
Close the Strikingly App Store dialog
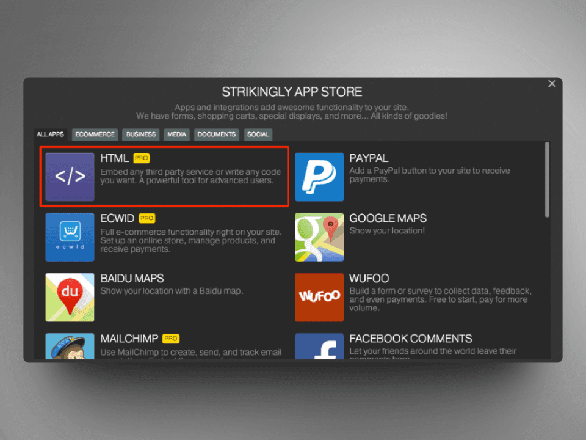click(552, 84)
